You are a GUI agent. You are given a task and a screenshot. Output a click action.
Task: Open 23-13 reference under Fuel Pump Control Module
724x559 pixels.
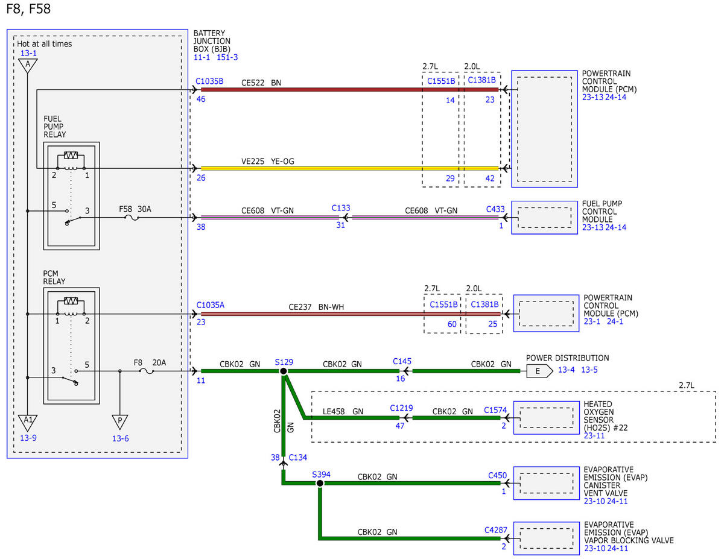pos(592,227)
